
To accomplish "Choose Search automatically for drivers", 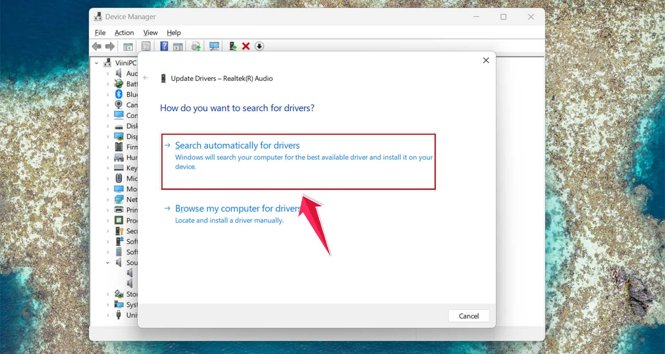I will pyautogui.click(x=237, y=145).
